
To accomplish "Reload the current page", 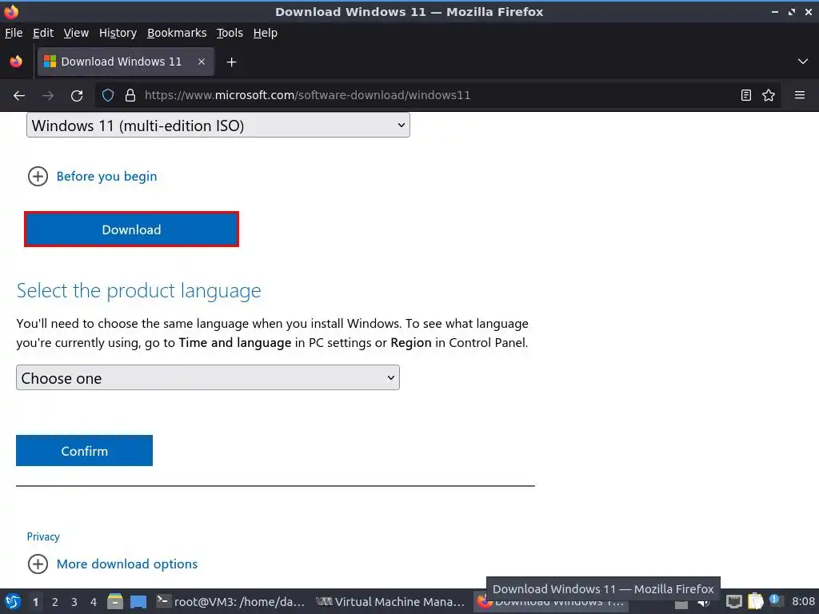I will pyautogui.click(x=77, y=96).
